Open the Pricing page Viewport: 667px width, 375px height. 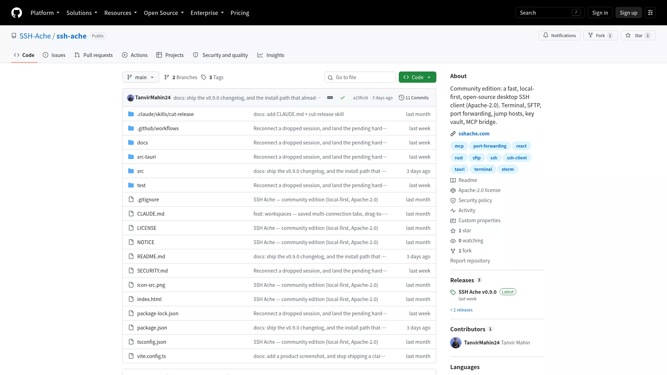pos(240,13)
